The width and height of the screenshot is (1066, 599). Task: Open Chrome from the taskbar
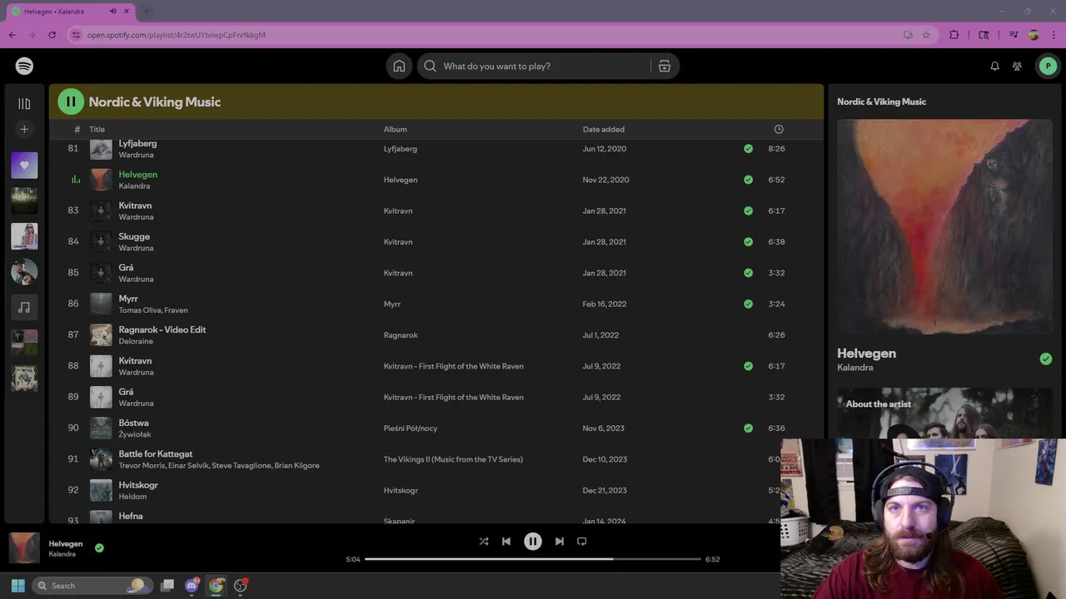(217, 586)
